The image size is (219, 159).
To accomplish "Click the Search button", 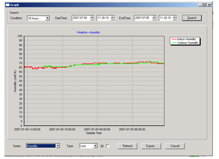I will [192, 18].
